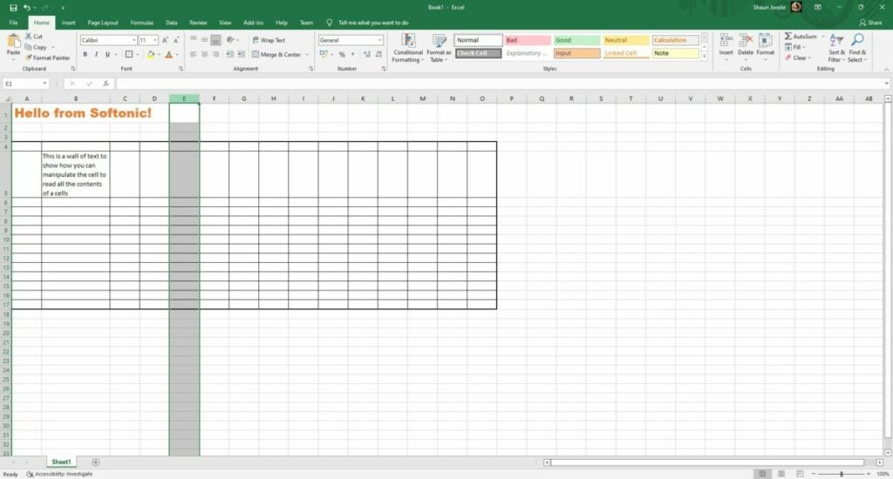Apply the Normal cell style
893x479 pixels.
478,40
